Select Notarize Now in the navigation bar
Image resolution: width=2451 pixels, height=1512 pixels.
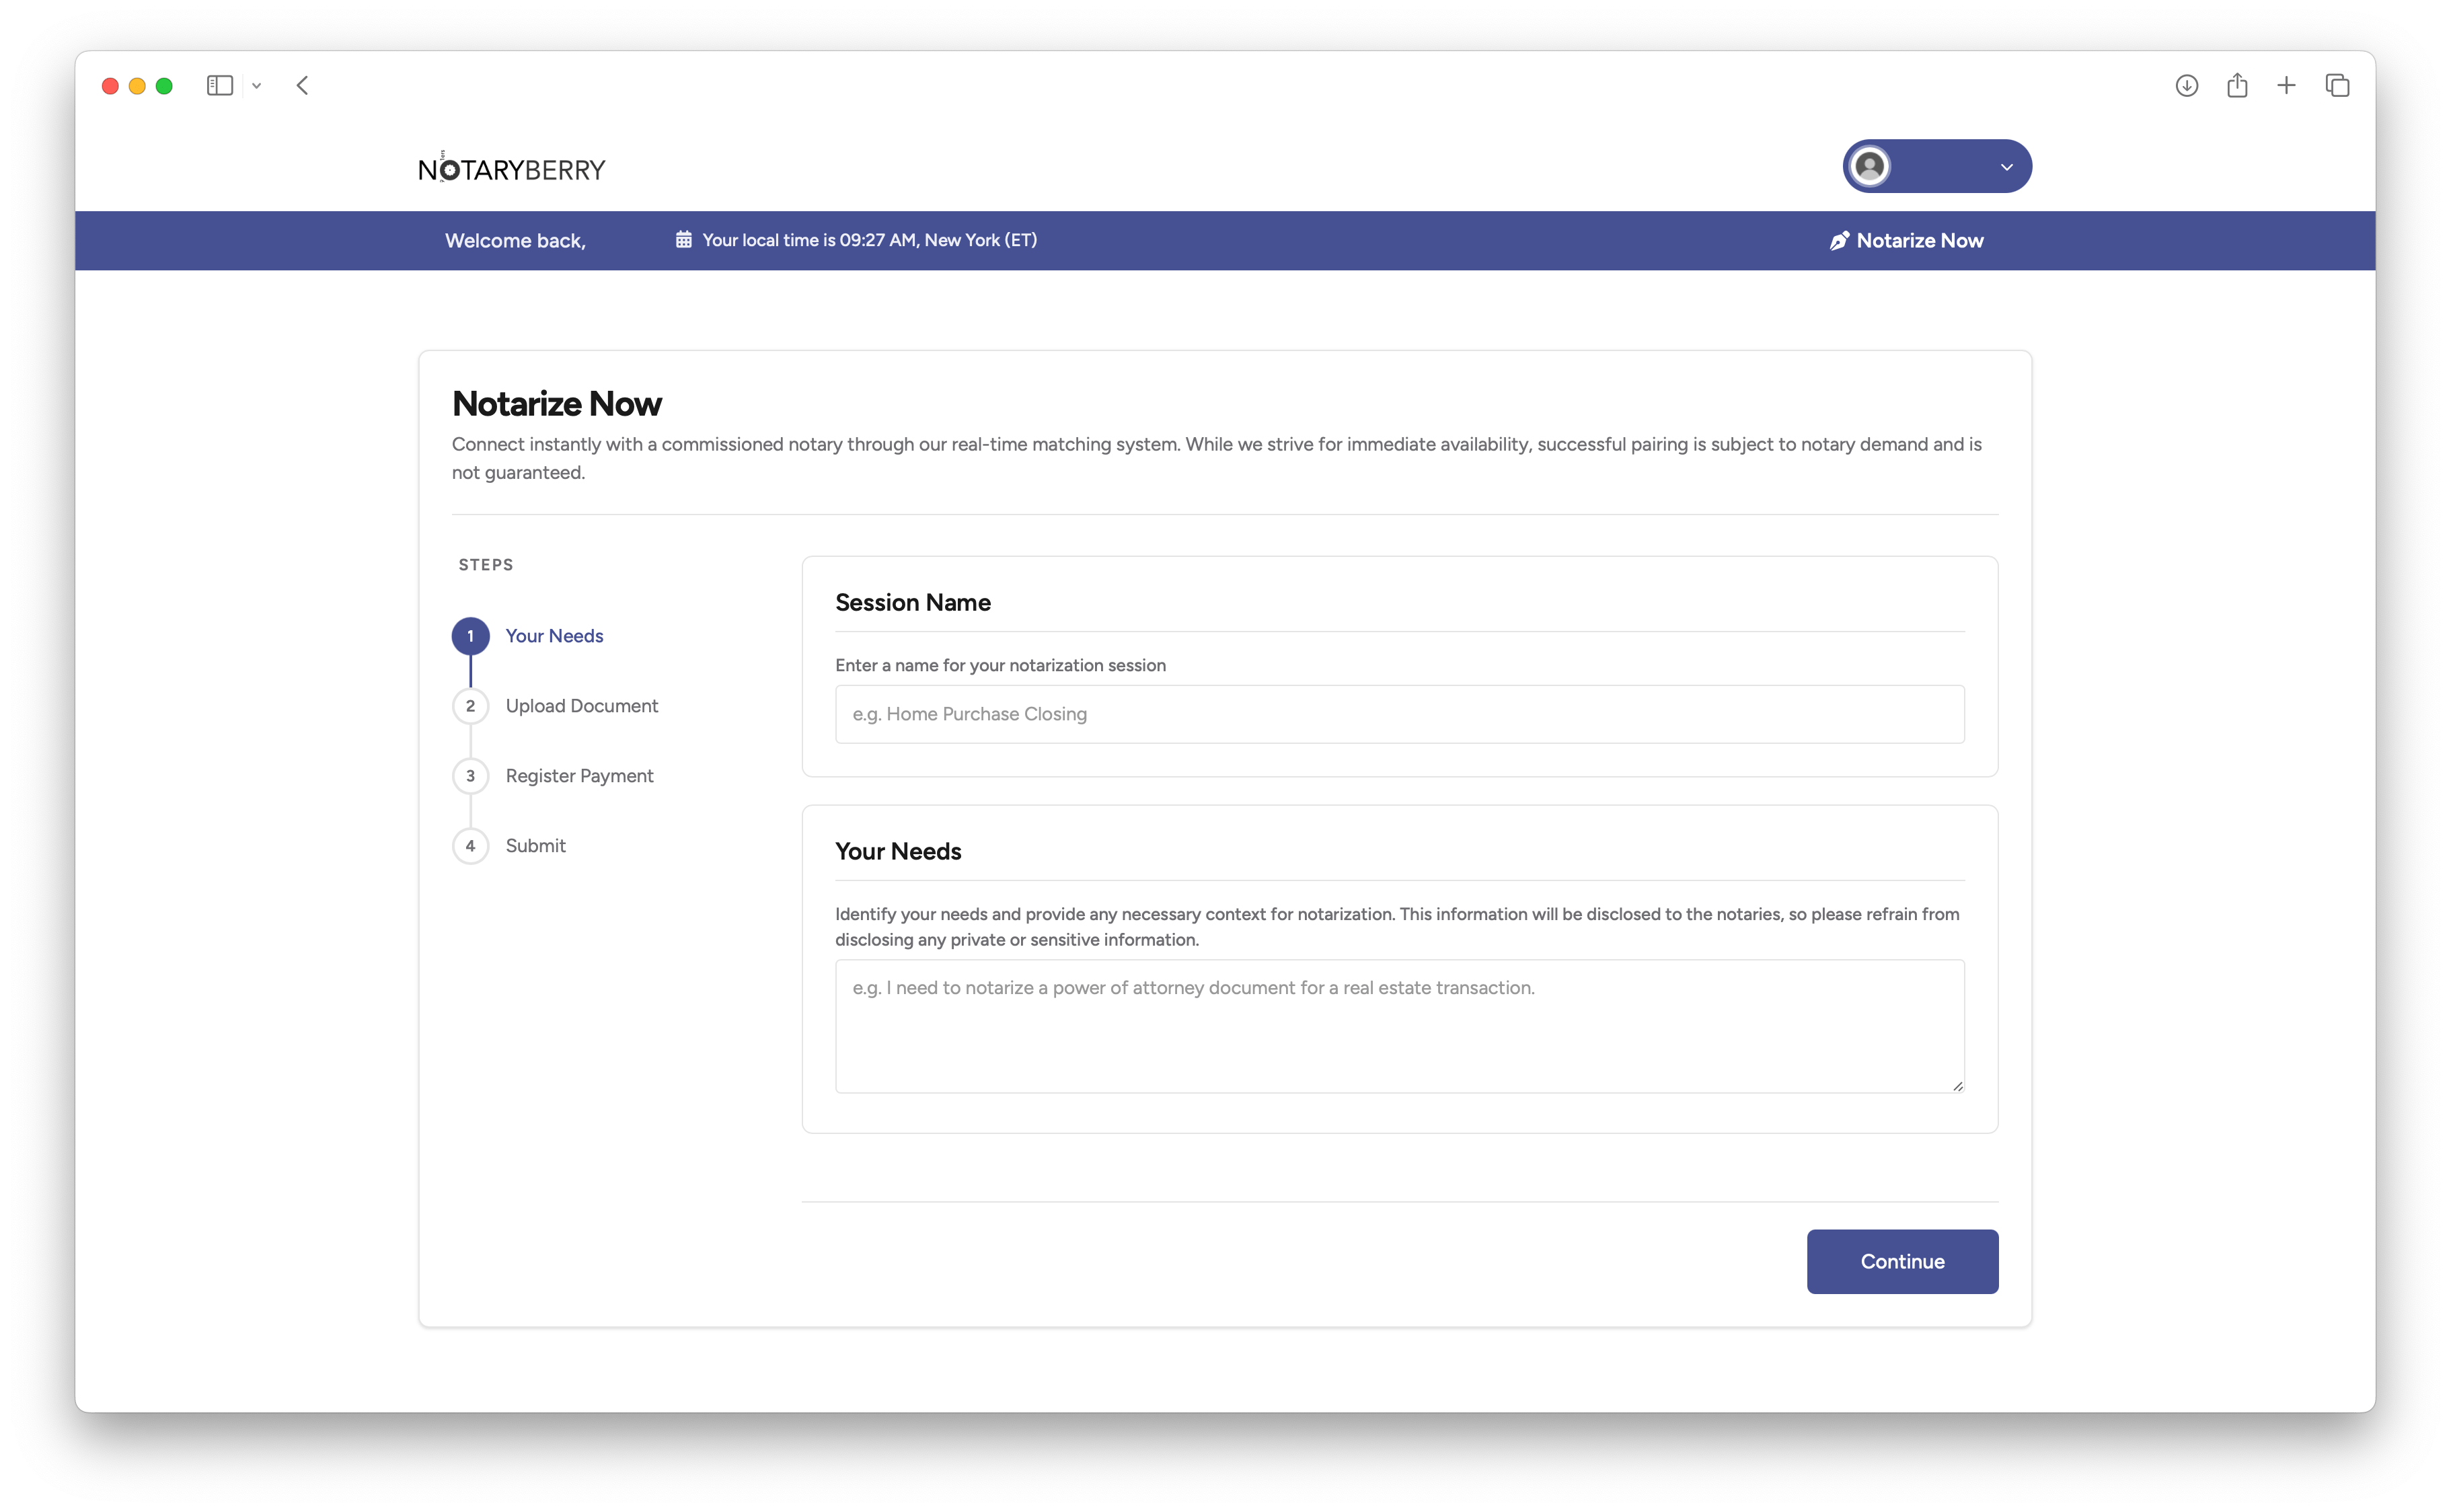point(1919,240)
